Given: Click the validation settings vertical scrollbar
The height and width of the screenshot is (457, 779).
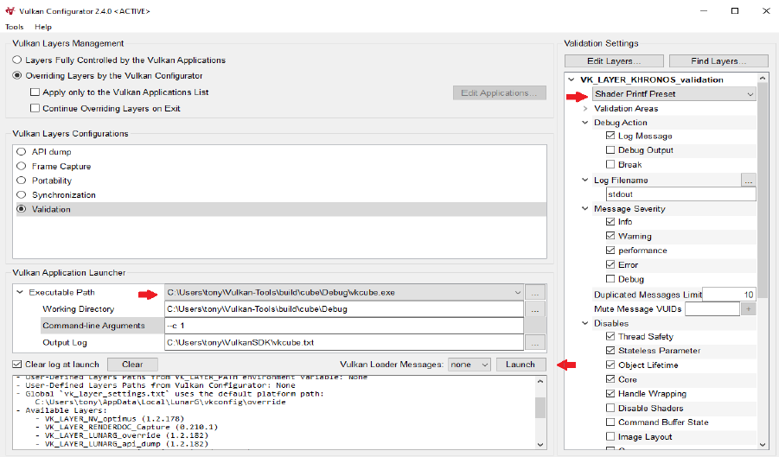Looking at the screenshot, I should pos(762,259).
